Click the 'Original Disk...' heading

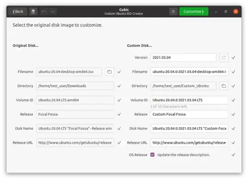tap(26, 45)
